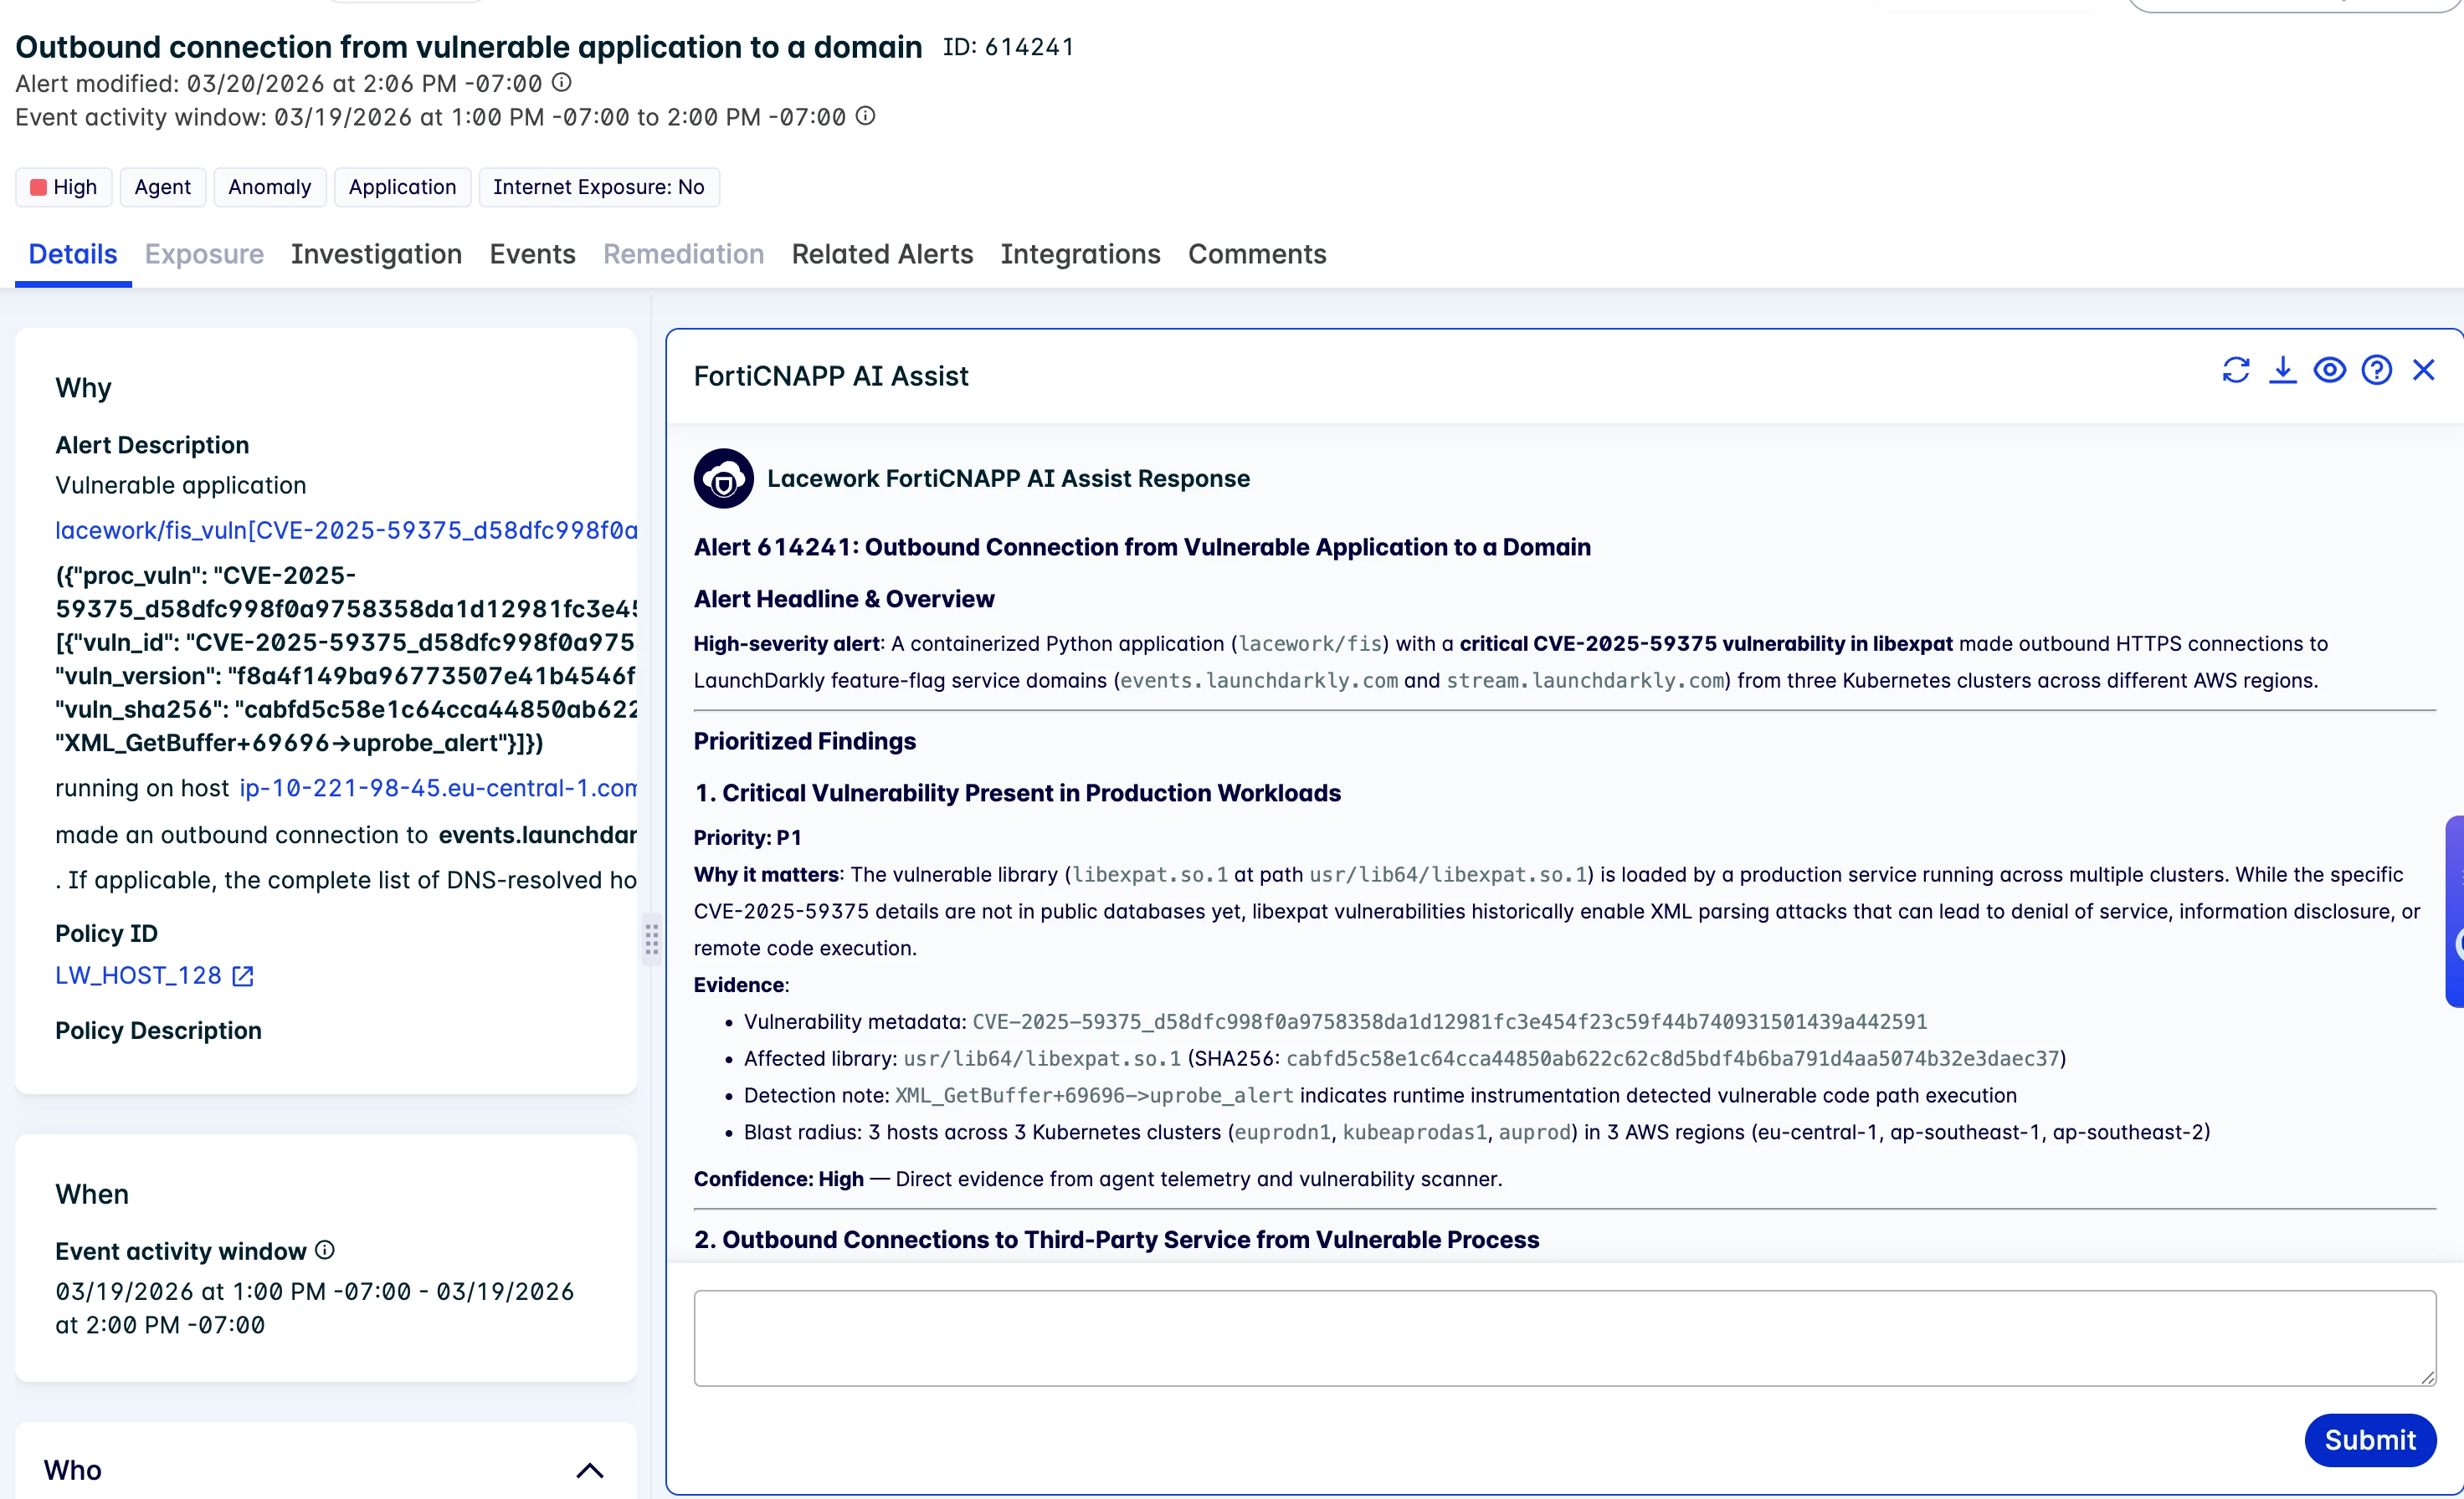Click the Policy Description heading

158,1031
